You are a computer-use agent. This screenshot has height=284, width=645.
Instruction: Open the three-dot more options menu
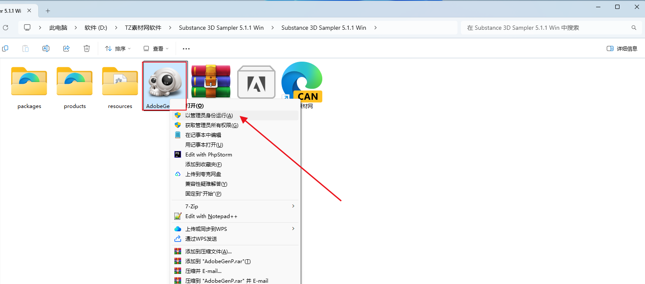click(186, 49)
